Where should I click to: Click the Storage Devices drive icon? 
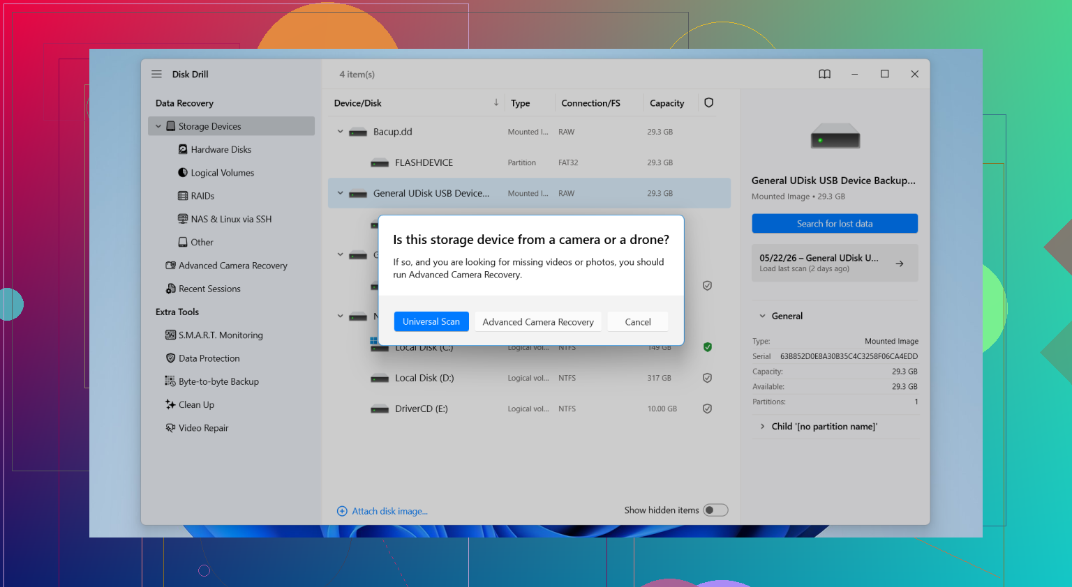coord(170,126)
